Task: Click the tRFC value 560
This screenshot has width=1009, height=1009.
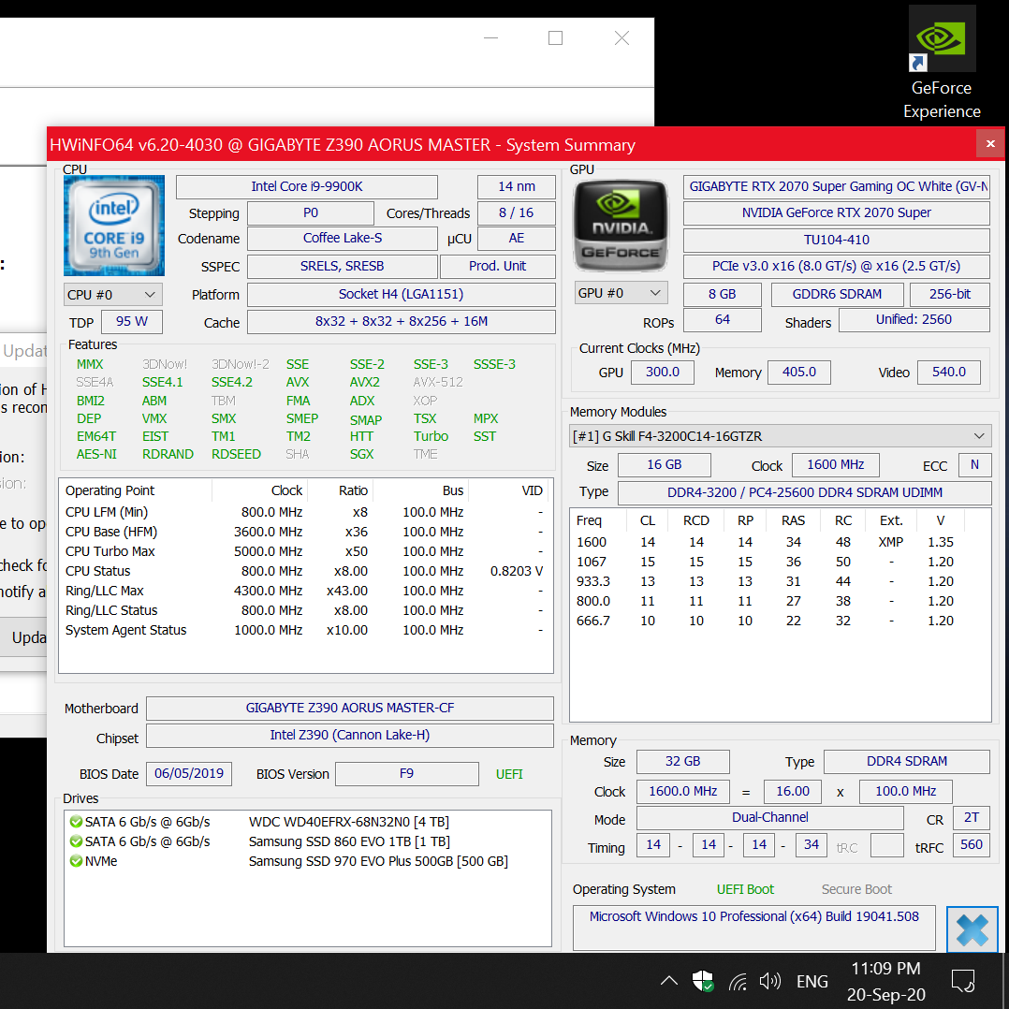Action: pyautogui.click(x=971, y=845)
